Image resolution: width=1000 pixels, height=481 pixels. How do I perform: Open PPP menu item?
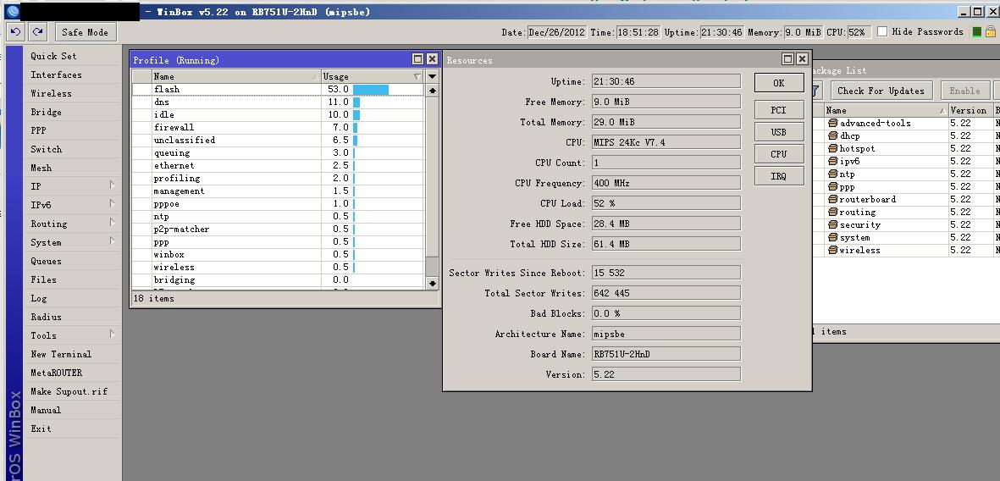pos(38,130)
